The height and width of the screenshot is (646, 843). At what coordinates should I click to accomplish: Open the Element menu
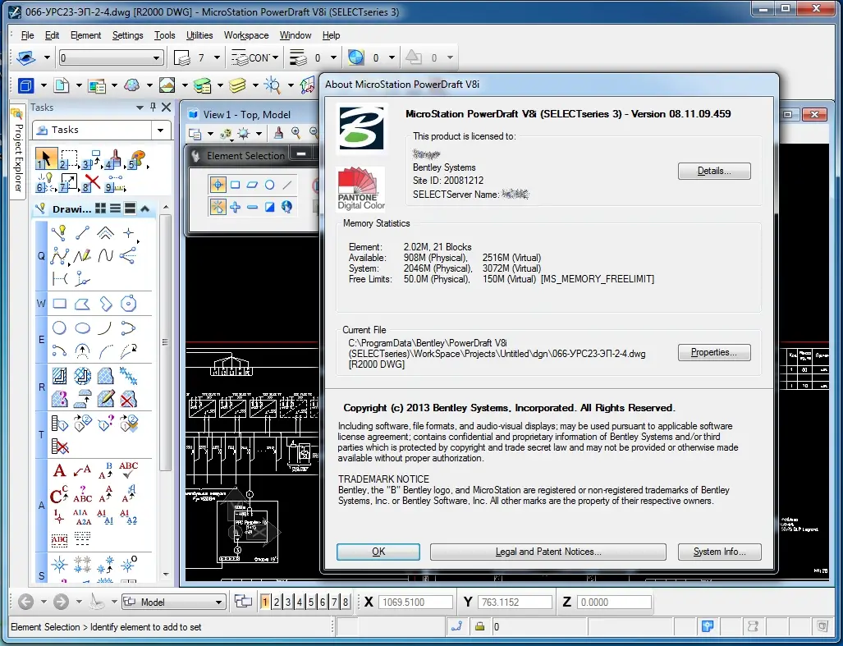tap(85, 35)
